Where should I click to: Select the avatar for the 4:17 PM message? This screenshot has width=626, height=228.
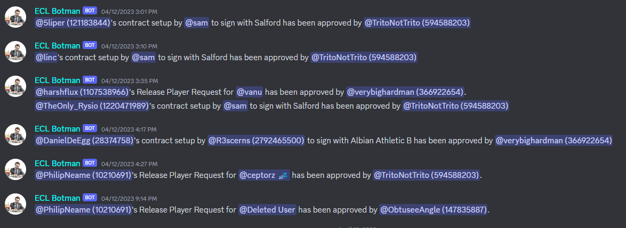15,134
